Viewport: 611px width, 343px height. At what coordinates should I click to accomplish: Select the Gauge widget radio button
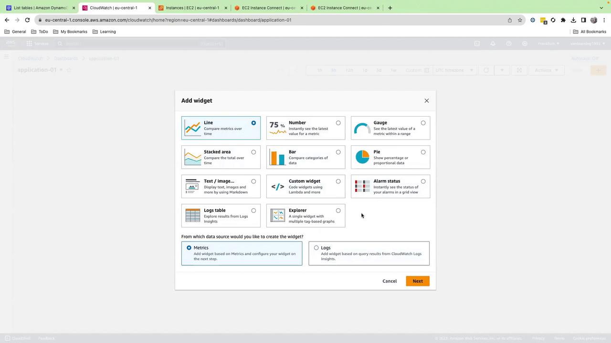423,123
